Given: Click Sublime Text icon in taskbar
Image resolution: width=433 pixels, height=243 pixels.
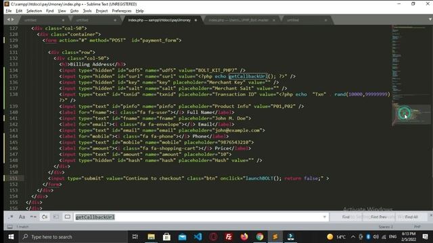Looking at the screenshot, I should 275,237.
